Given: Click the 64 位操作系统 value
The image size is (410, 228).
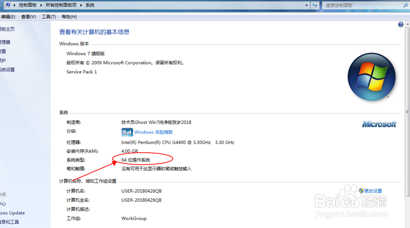Looking at the screenshot, I should pos(136,160).
